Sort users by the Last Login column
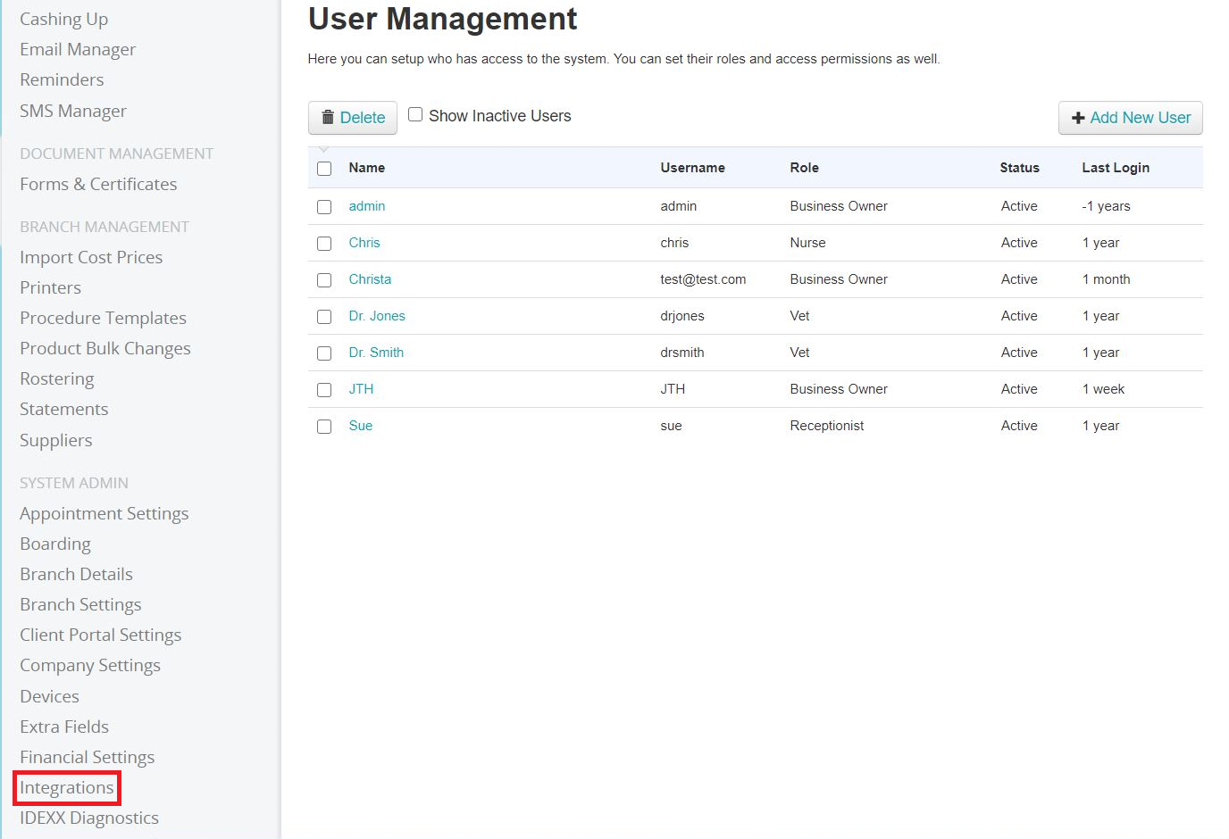 (1115, 168)
